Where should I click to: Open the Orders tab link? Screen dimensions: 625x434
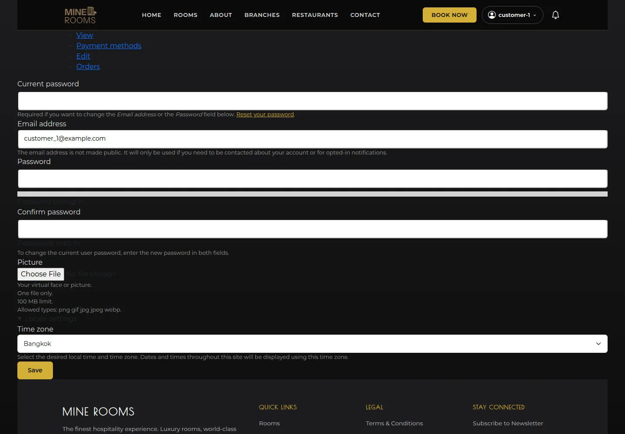click(88, 67)
